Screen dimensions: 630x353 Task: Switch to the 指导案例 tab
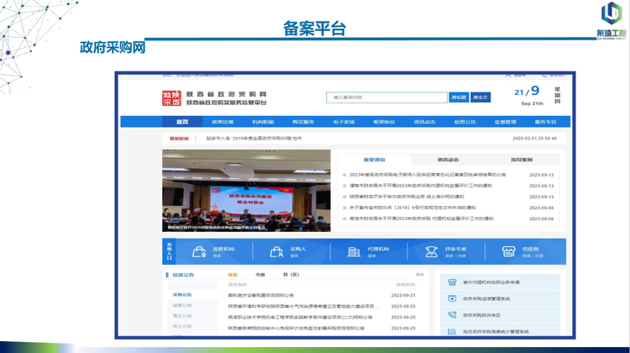(x=522, y=160)
